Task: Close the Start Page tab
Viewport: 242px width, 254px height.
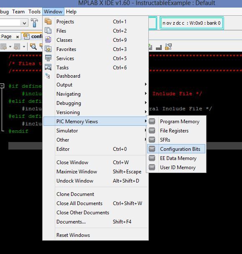Action: (18, 37)
